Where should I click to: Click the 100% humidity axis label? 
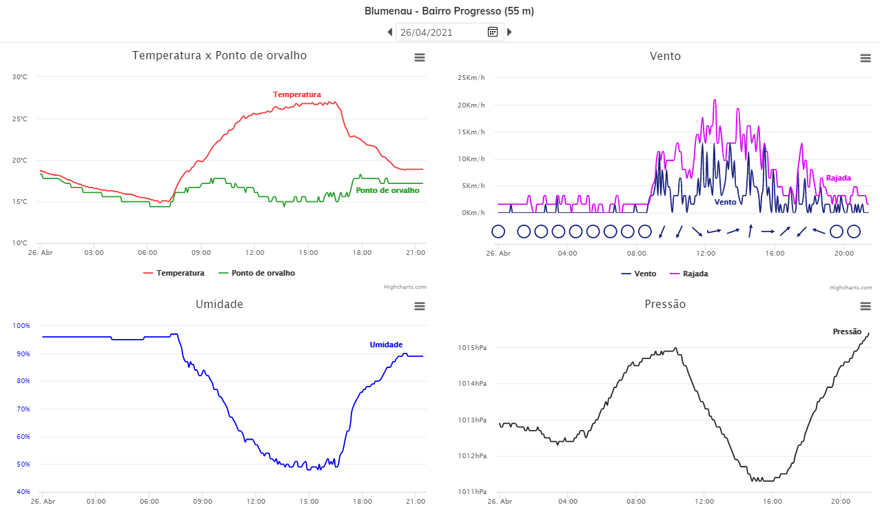tap(22, 326)
